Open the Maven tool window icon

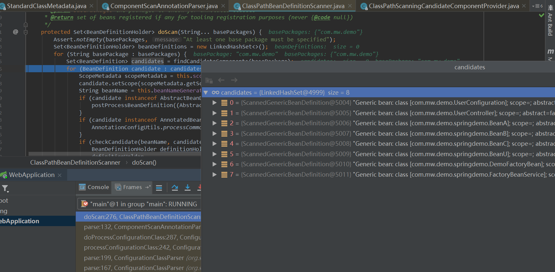(550, 51)
